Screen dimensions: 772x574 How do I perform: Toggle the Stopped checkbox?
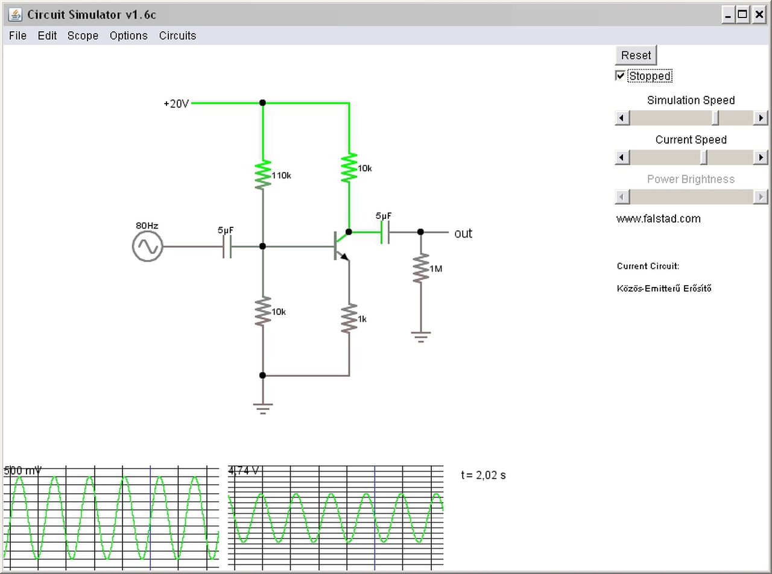(x=620, y=75)
